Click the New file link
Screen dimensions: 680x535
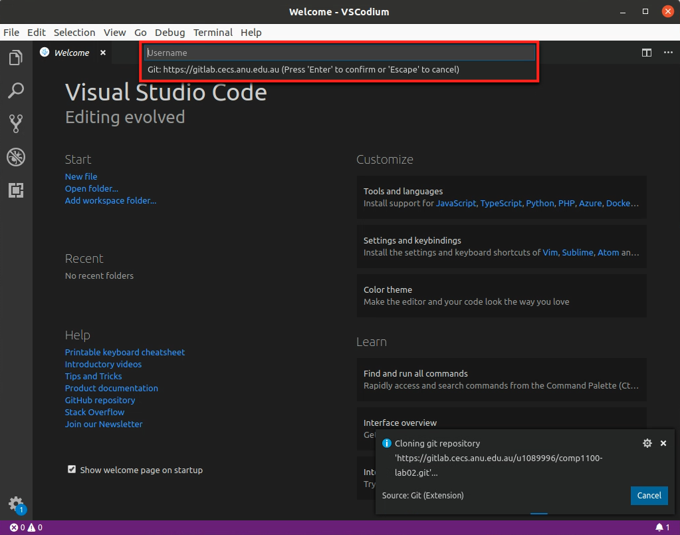pyautogui.click(x=81, y=176)
